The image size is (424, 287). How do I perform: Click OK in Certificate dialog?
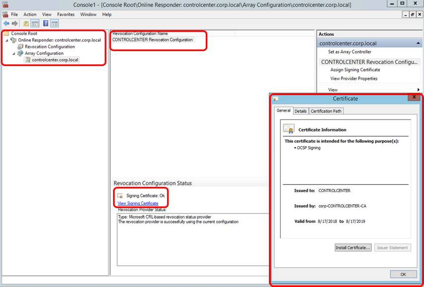(x=403, y=274)
